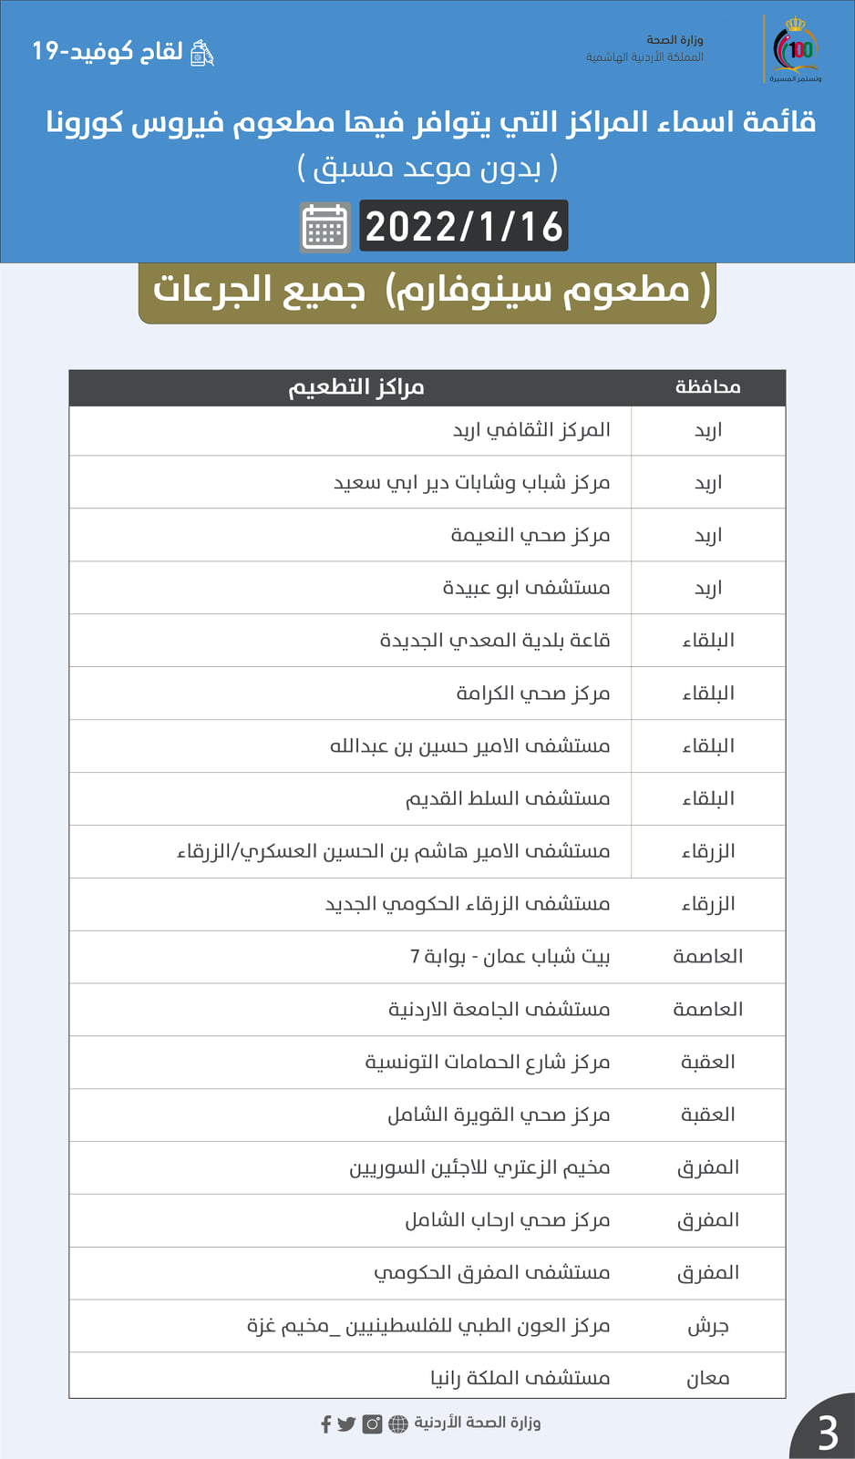Click the محافظة column header
Image resolution: width=855 pixels, height=1459 pixels.
[x=708, y=388]
